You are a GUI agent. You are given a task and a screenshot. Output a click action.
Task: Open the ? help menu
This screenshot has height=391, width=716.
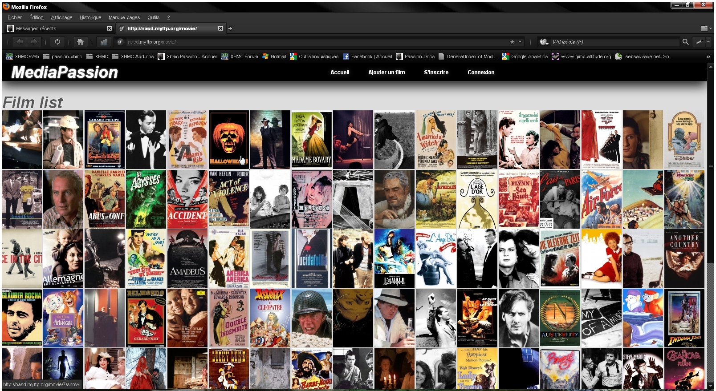click(169, 17)
